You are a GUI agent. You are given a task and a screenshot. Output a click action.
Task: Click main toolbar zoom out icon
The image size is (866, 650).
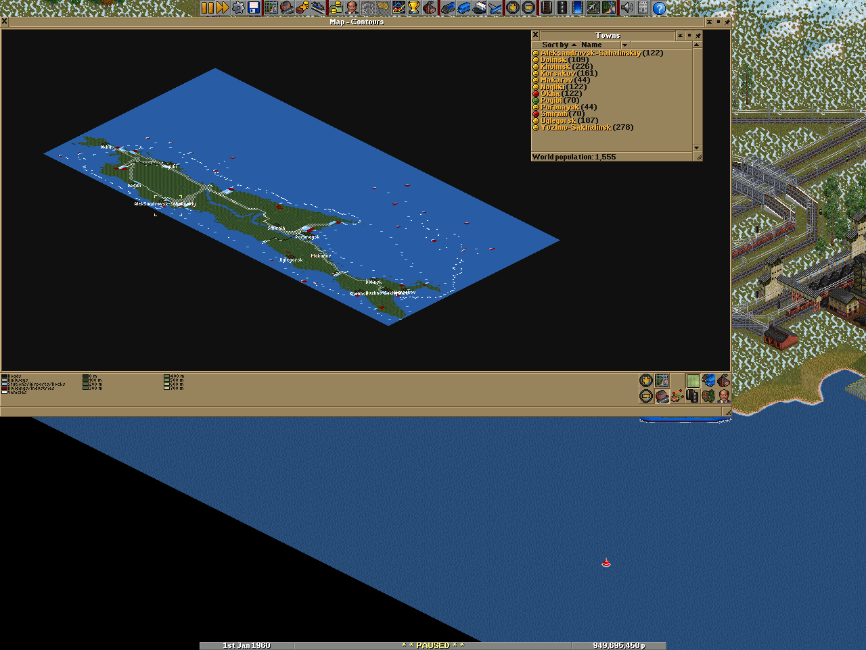529,8
